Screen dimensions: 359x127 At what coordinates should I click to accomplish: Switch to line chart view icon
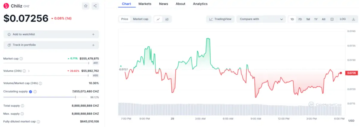pos(158,19)
